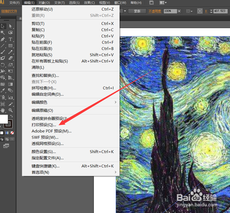Select the Gradient tool
Viewport: 230px width, 213px height.
tap(10, 84)
